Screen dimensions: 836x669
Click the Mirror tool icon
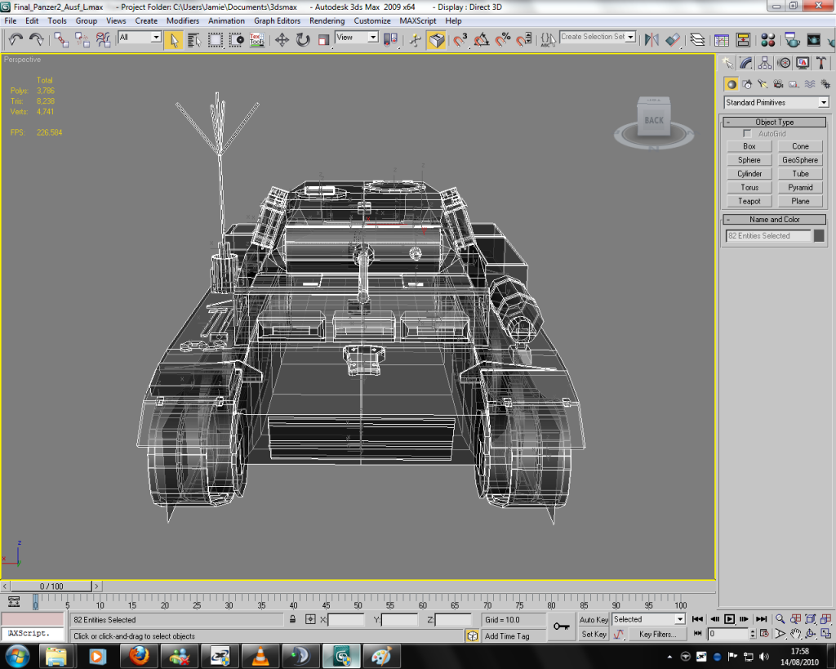pos(651,39)
